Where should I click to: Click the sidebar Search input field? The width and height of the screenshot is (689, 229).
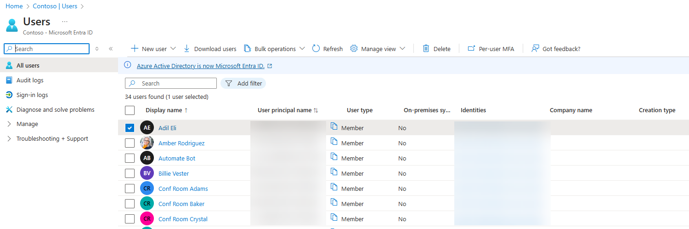point(46,49)
